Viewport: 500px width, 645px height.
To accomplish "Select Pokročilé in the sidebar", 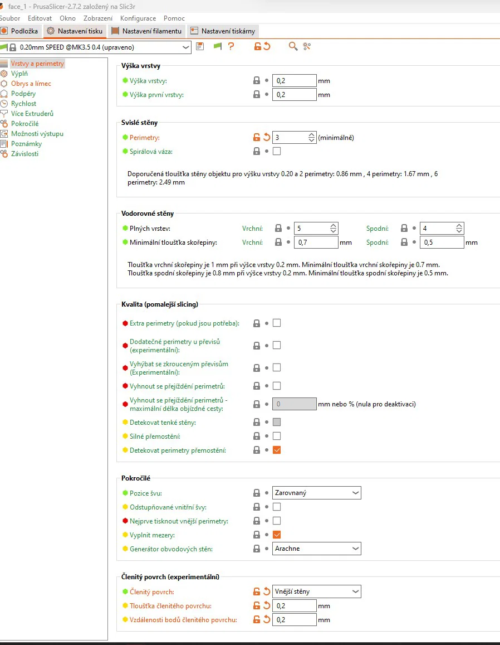I will click(24, 124).
